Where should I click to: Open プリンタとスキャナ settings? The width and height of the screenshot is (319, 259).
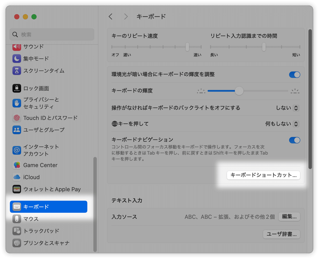(16, 243)
